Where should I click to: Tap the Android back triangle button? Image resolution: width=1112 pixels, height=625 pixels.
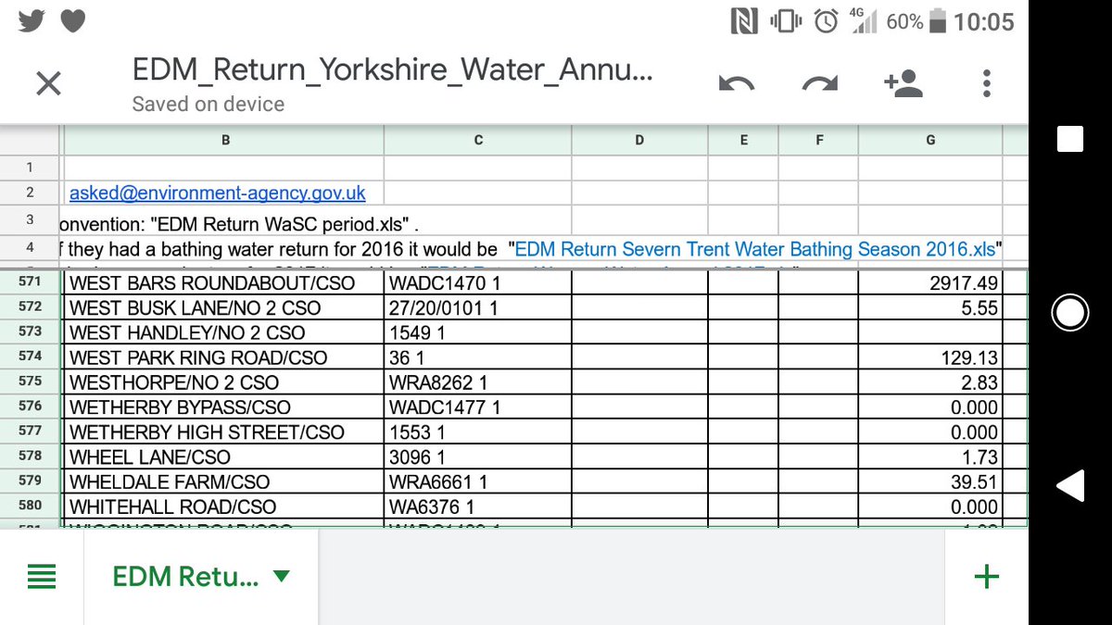[1070, 486]
